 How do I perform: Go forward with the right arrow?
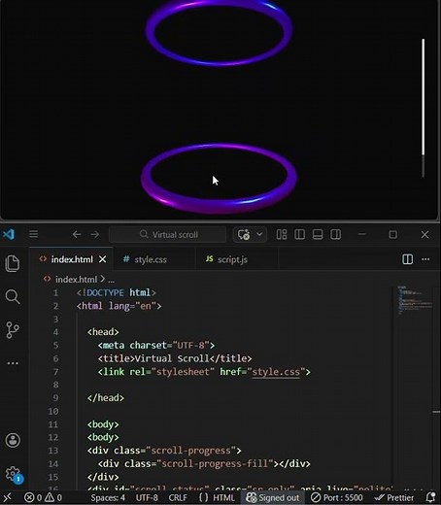pos(95,234)
